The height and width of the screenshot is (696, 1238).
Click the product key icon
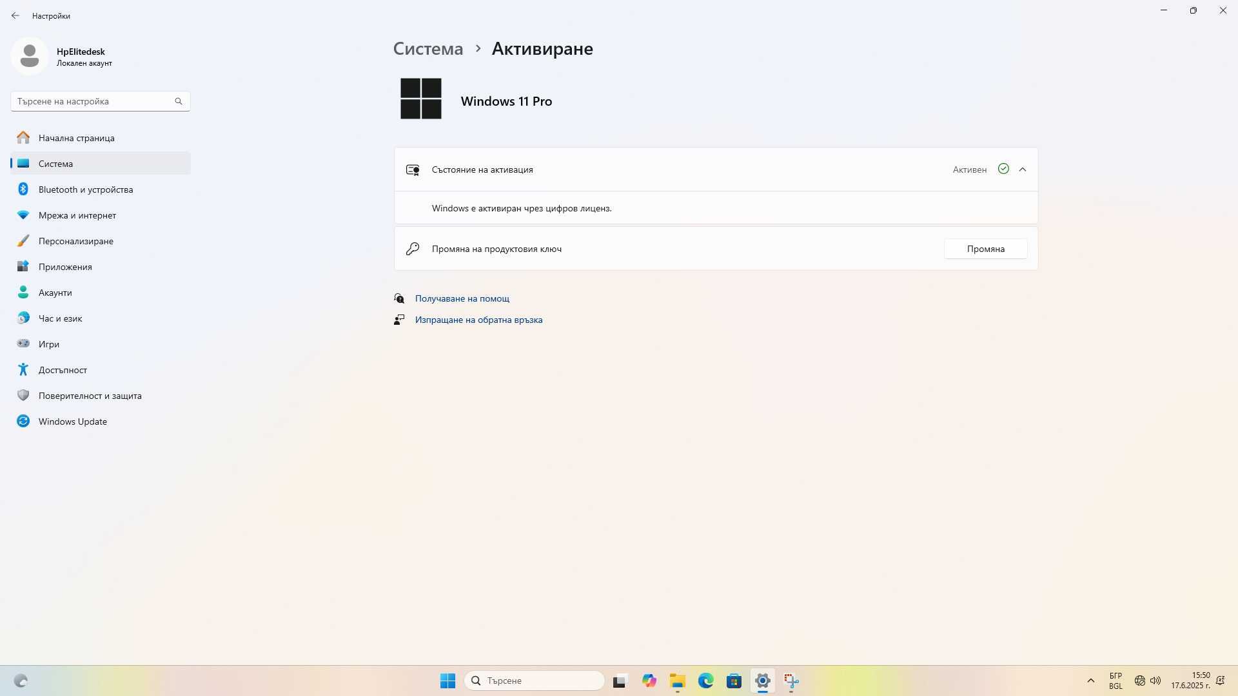point(413,249)
